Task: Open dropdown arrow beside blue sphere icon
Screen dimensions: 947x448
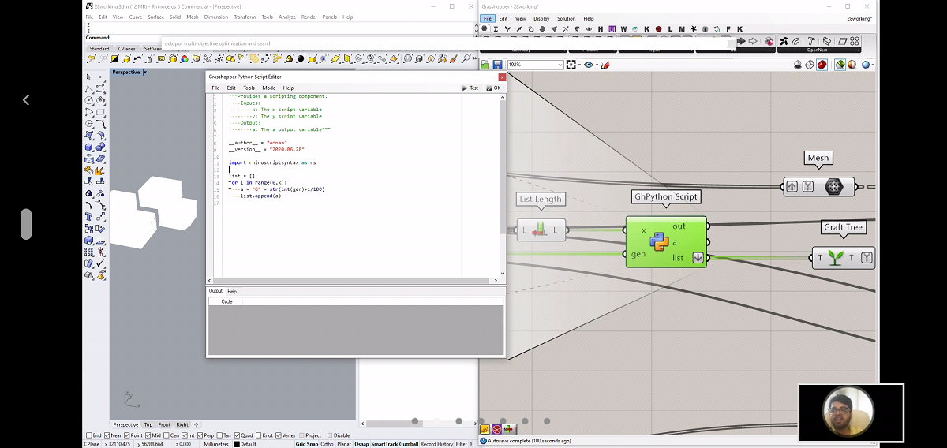Action: pyautogui.click(x=873, y=65)
